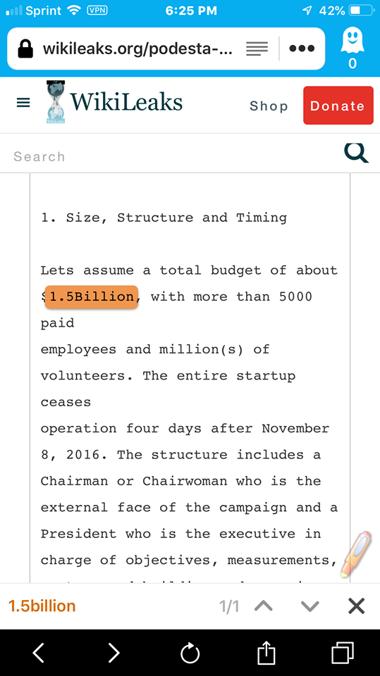The width and height of the screenshot is (380, 676).
Task: Go forward with the right arrow
Action: point(114,653)
